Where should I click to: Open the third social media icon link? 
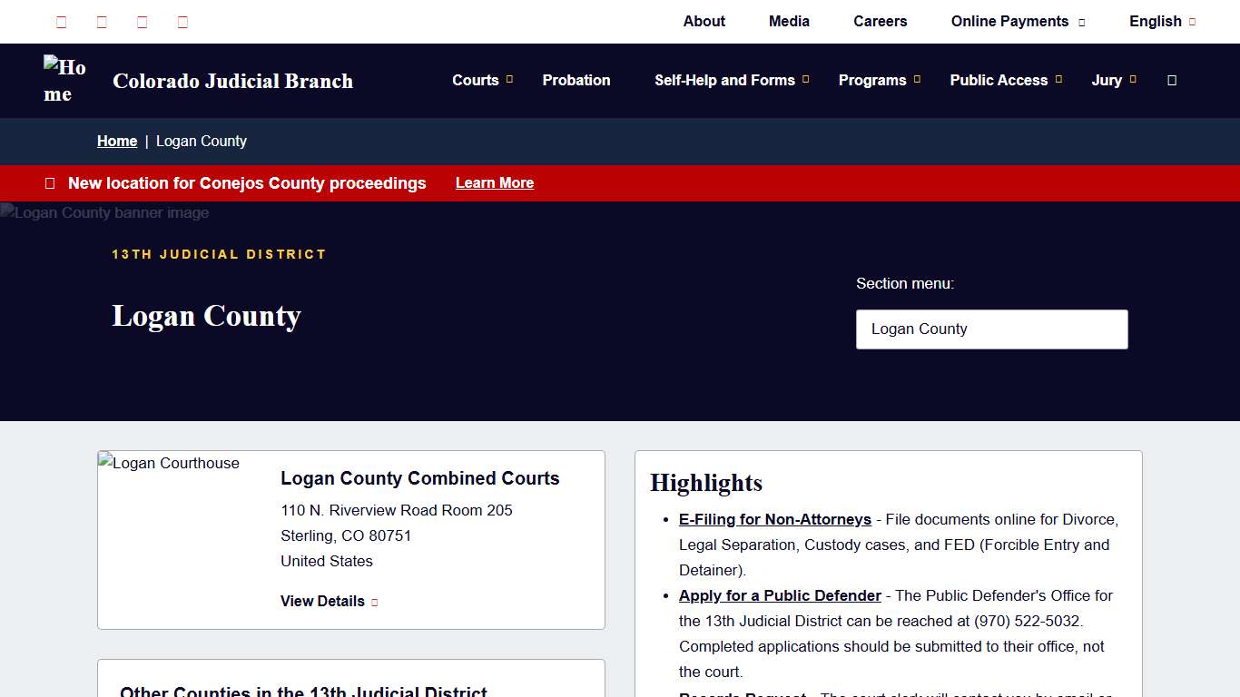point(142,21)
